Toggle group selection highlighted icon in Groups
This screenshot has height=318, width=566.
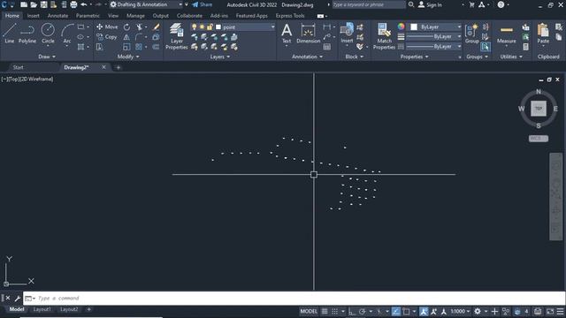[x=486, y=47]
